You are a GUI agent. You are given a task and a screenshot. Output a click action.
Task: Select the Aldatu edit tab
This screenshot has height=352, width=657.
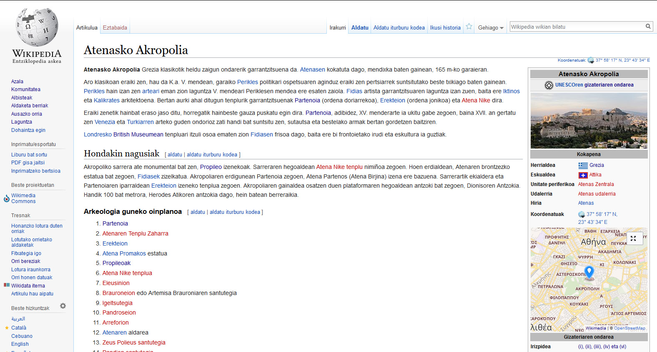tap(360, 27)
